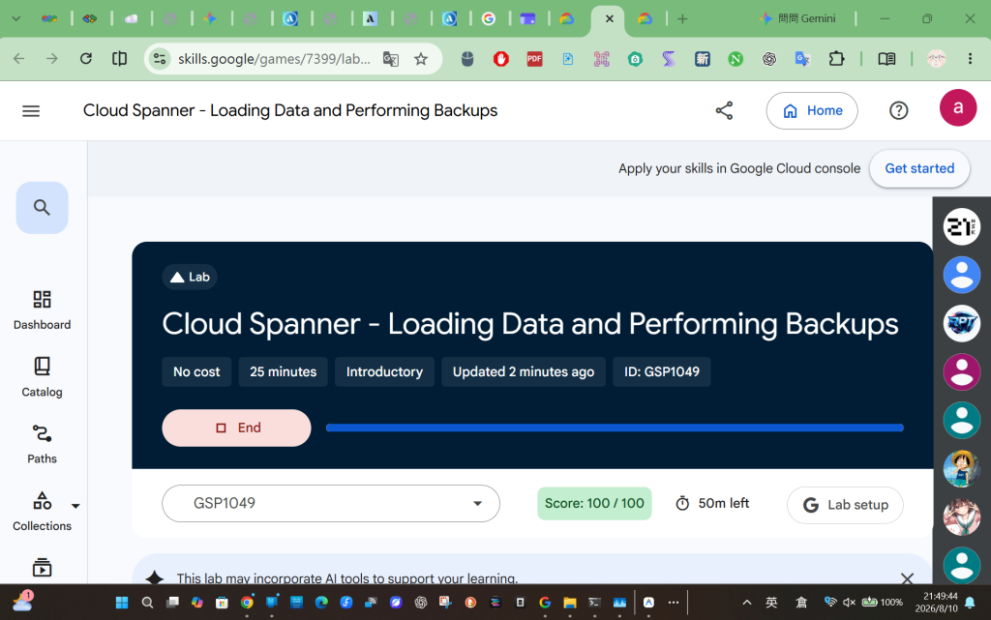Click the red stop hand extension icon

pos(501,59)
